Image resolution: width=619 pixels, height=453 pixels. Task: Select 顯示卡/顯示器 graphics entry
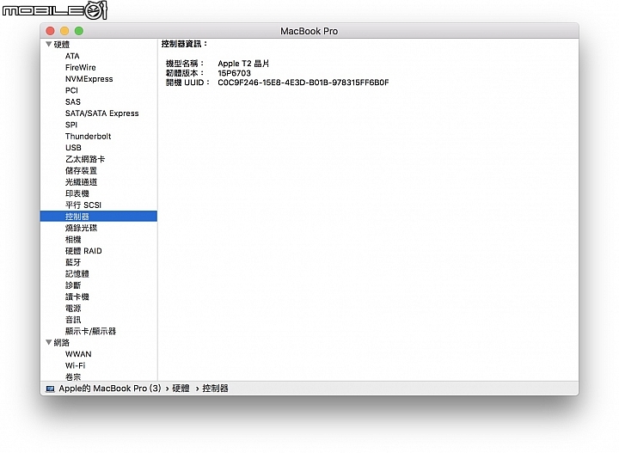point(90,331)
